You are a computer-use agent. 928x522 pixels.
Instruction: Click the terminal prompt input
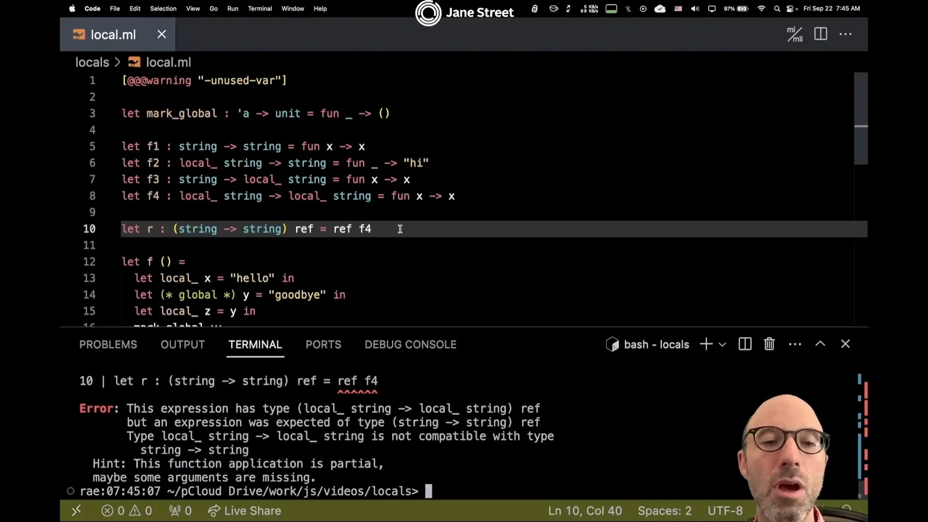(x=429, y=491)
